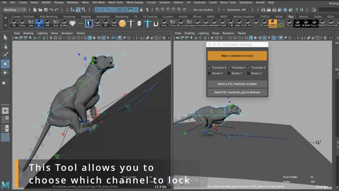Screen dimensions: 339x191
Task: Switch to the Bullet shelf tab
Action: (279, 17)
